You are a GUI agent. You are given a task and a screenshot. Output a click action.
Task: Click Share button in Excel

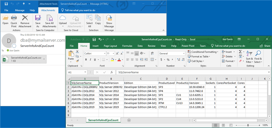coord(265,46)
